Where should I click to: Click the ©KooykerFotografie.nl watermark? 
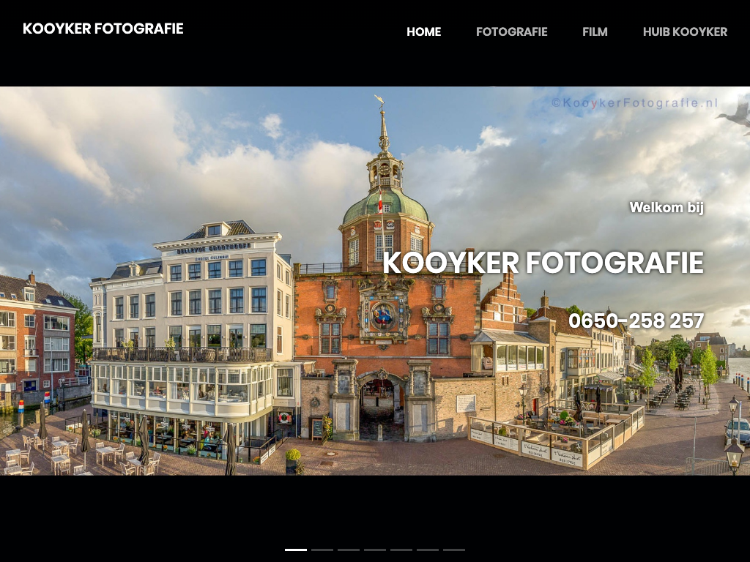pyautogui.click(x=634, y=103)
